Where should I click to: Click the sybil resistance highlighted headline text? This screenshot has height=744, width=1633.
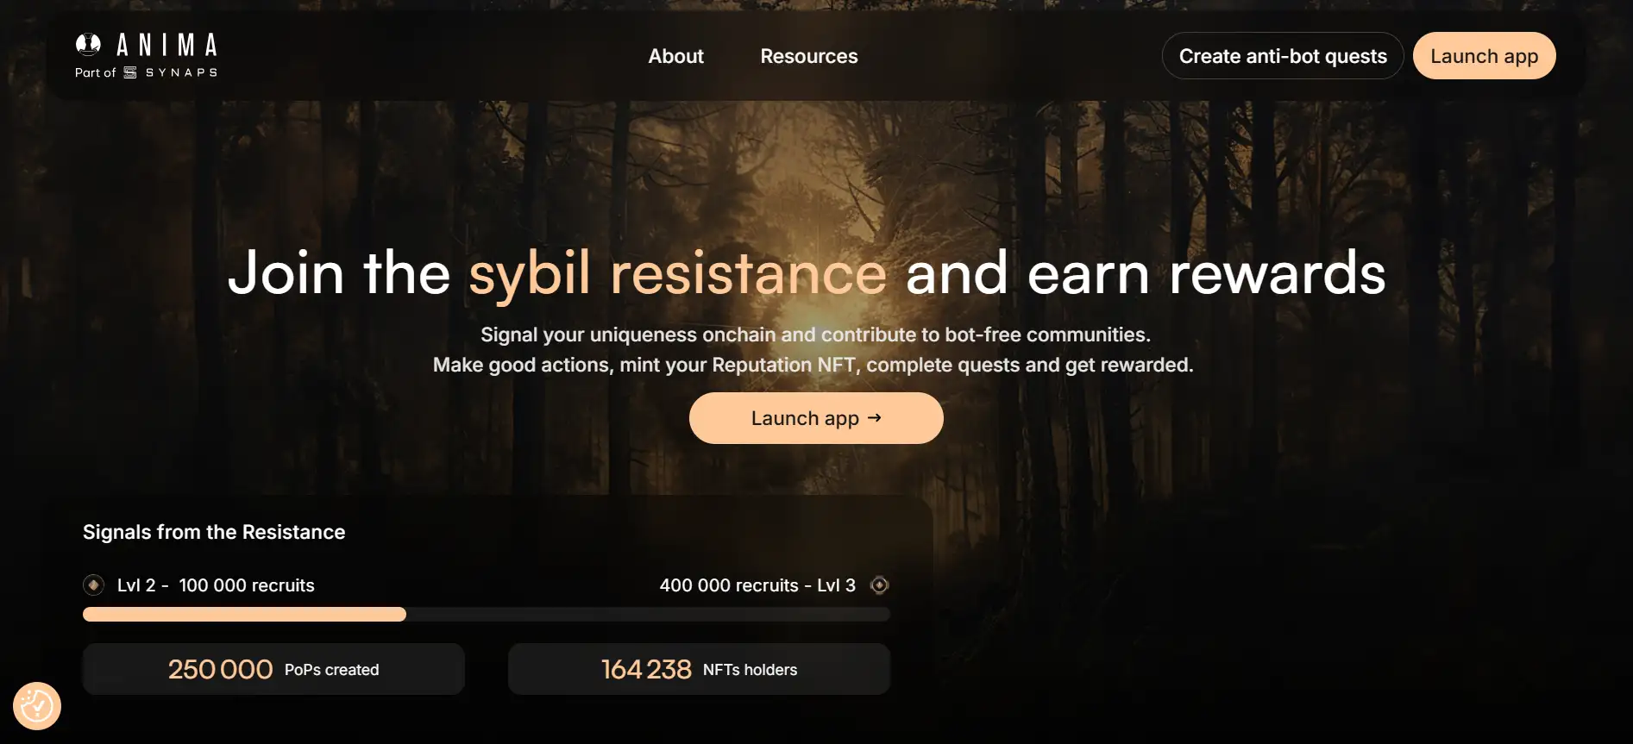coord(677,274)
